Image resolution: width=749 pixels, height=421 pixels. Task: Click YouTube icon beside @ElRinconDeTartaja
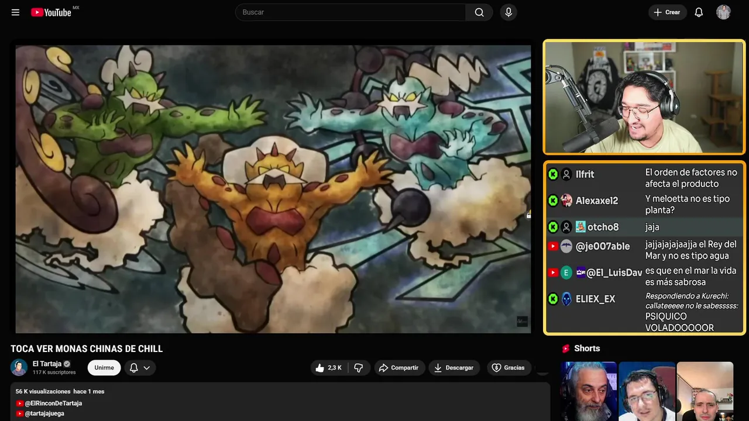coord(20,403)
